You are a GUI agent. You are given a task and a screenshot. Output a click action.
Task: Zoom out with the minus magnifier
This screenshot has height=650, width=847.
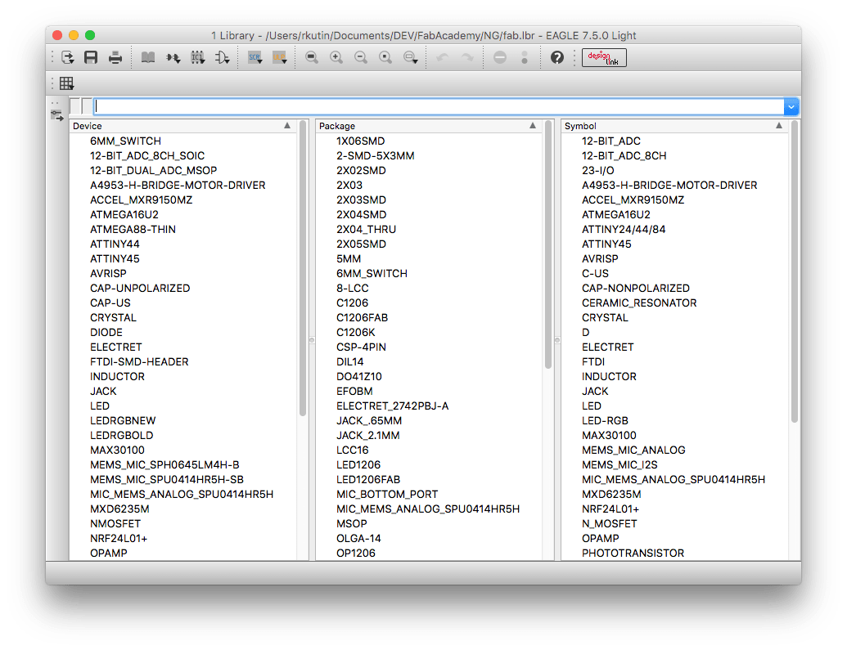point(361,57)
